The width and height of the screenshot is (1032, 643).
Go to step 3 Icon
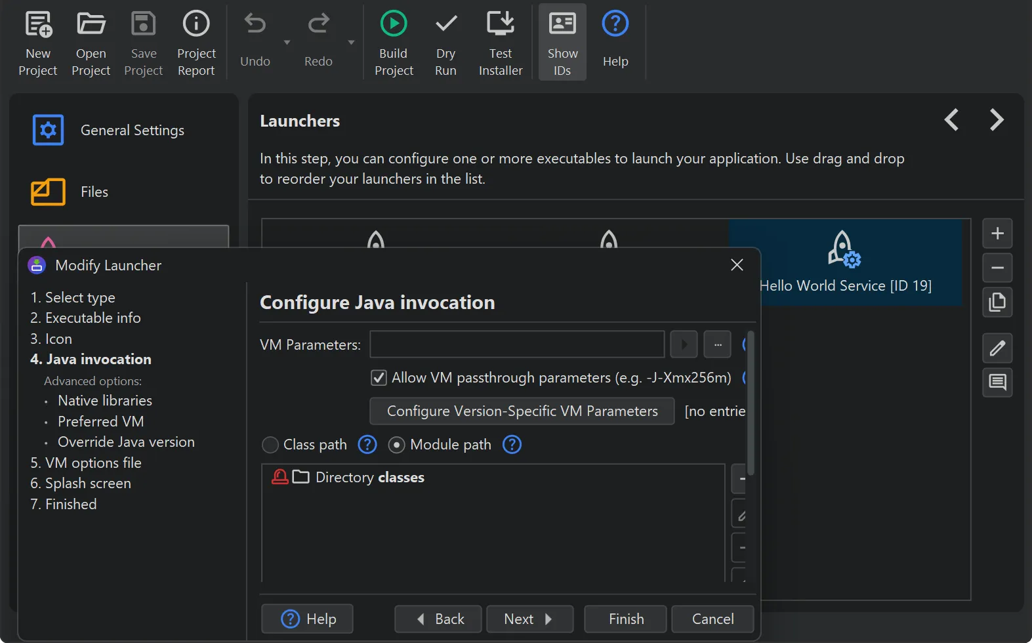(51, 339)
